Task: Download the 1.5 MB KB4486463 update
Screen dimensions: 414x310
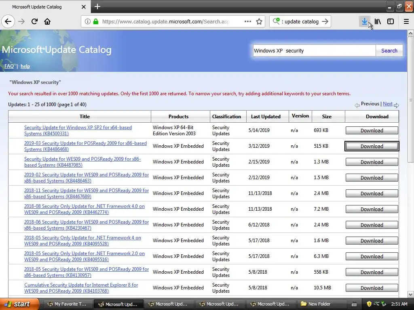Action: click(x=372, y=178)
